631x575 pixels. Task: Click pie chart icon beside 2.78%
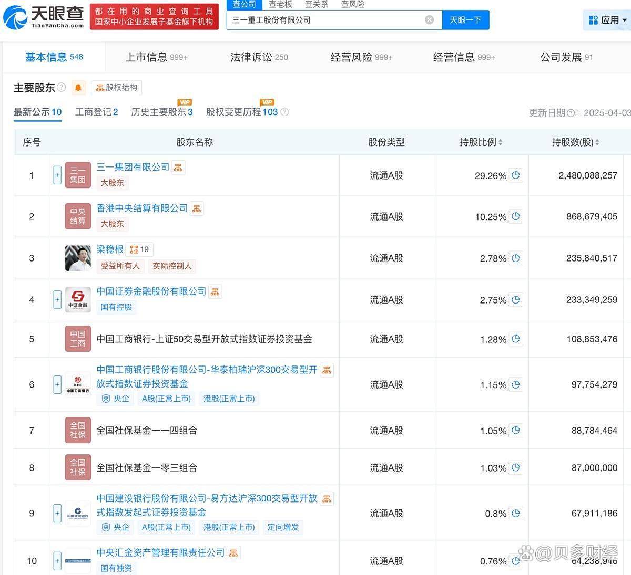click(x=516, y=258)
